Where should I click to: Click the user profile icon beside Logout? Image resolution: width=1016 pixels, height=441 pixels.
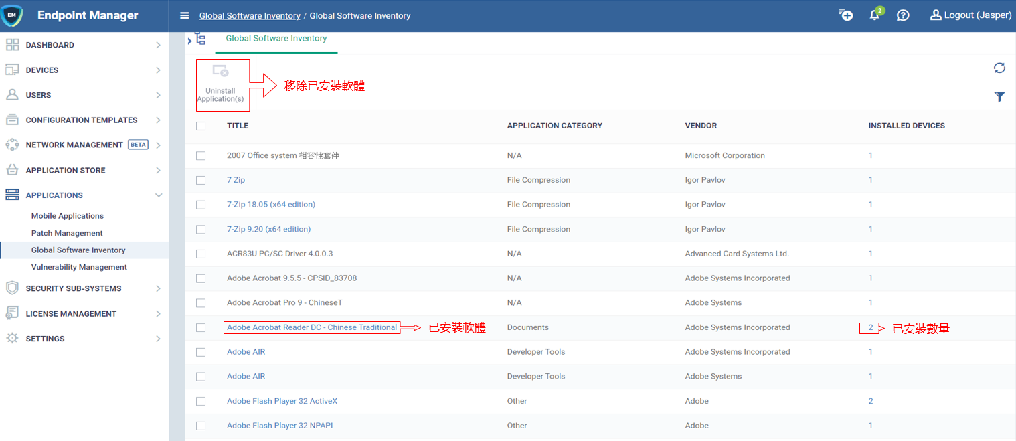click(936, 15)
